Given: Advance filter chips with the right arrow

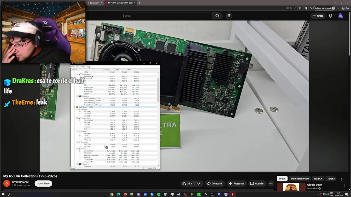Looking at the screenshot, I should pos(341,179).
